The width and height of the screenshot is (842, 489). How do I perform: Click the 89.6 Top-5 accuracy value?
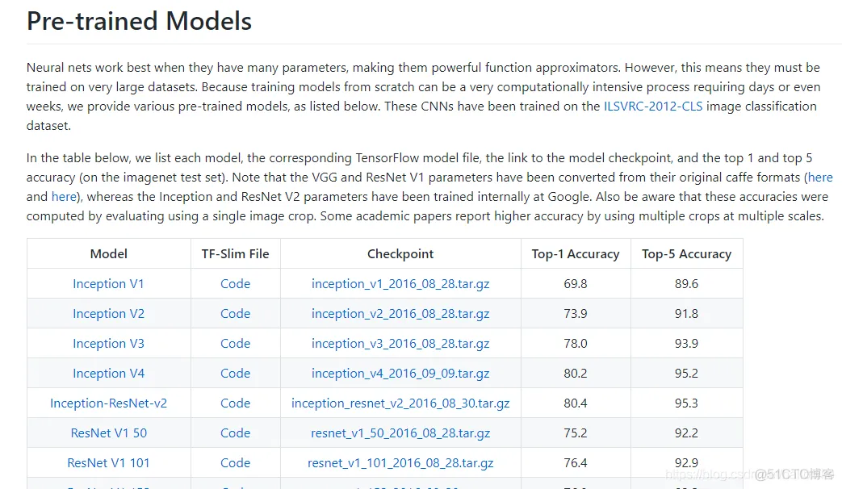coord(687,283)
